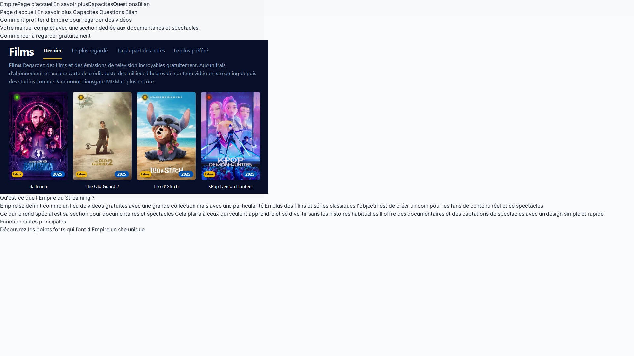Screen dimensions: 634x356
Task: Click the Films badge on The Old Guard 2
Action: 81,174
